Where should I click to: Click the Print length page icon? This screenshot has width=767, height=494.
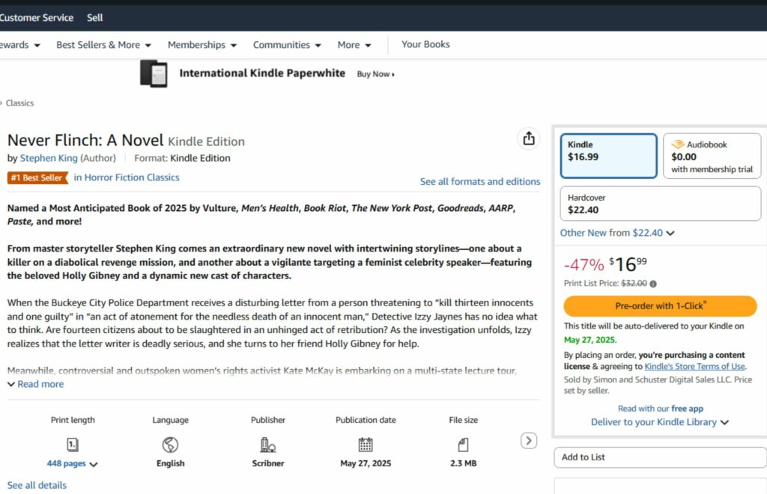73,445
